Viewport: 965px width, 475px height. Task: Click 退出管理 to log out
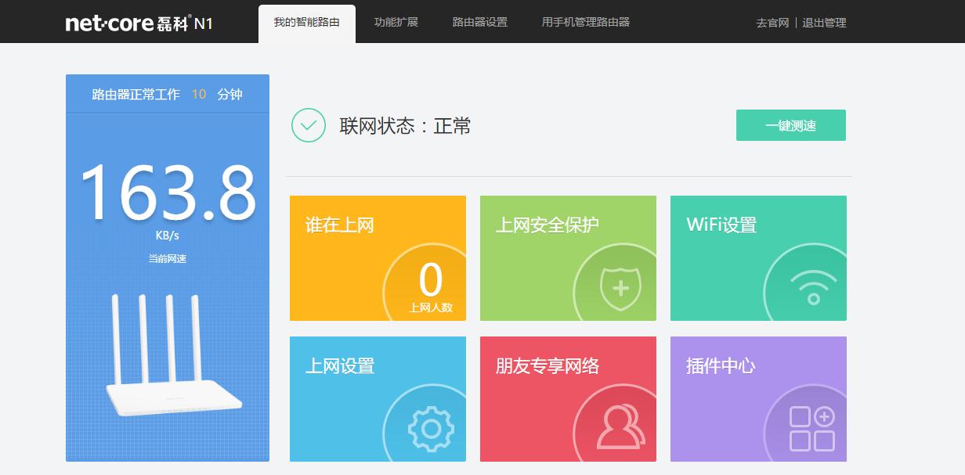823,23
